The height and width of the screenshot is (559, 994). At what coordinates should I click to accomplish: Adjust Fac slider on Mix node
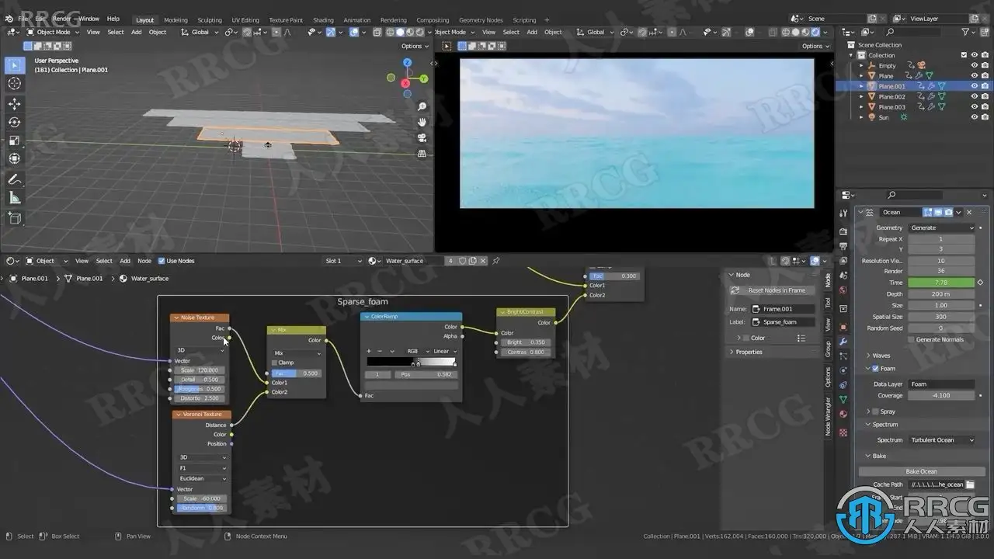tap(295, 373)
